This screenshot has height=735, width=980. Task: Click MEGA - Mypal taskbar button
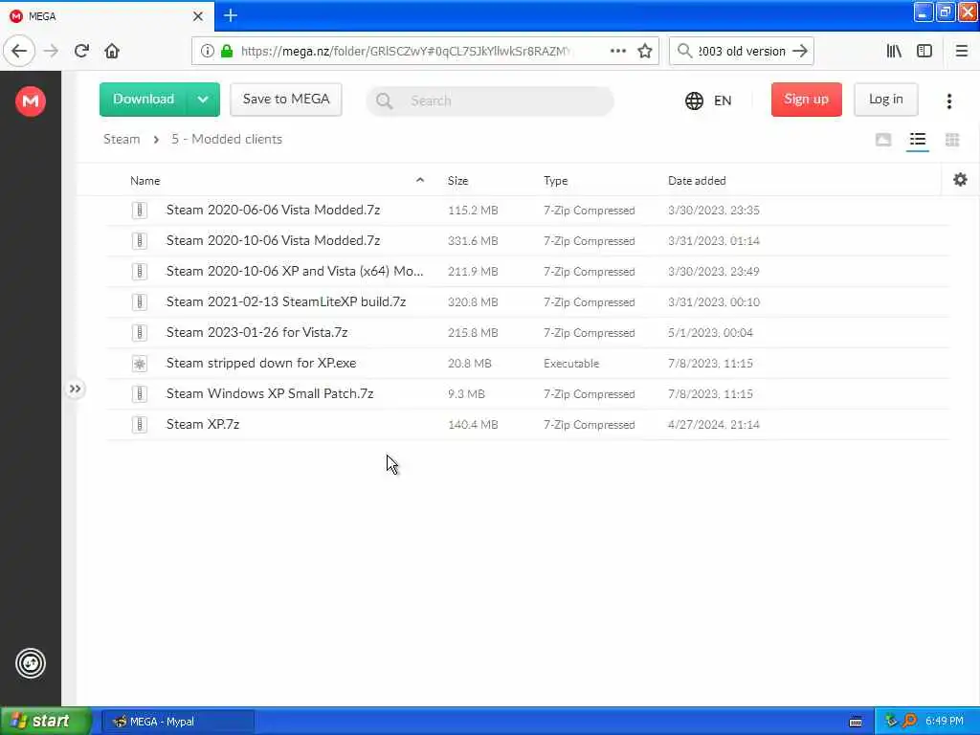[177, 722]
